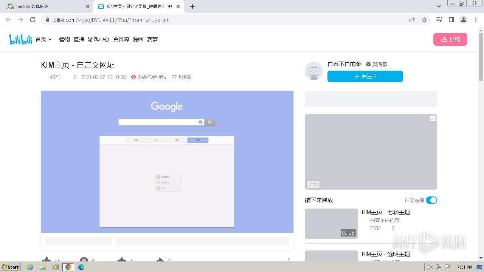Image resolution: width=484 pixels, height=272 pixels.
Task: Click the system clock 7:31 PM
Action: pyautogui.click(x=464, y=267)
